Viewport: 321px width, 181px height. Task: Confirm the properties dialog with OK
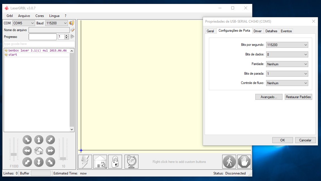tap(283, 140)
